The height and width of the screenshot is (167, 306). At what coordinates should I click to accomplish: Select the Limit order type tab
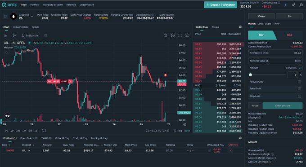[260, 23]
